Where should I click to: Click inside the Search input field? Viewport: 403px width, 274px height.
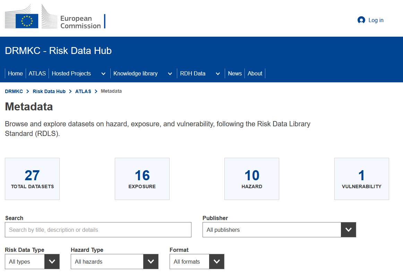tap(98, 230)
